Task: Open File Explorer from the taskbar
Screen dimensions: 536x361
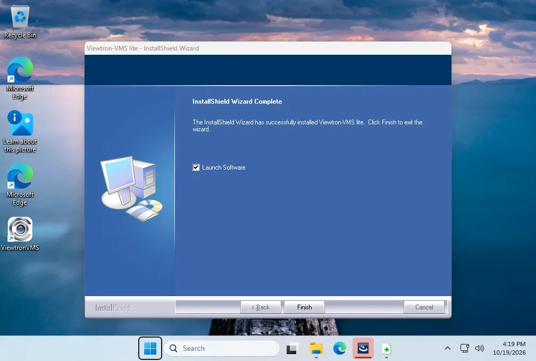Action: [x=316, y=348]
